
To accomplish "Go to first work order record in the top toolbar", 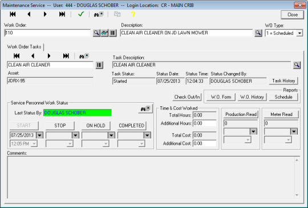I will (13, 14).
